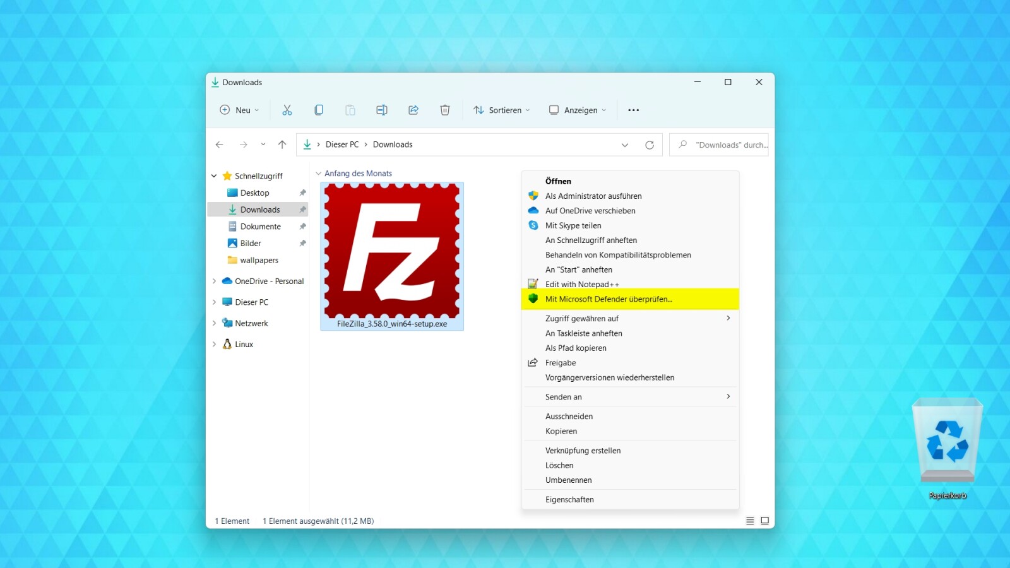
Task: Expand the OneDrive - Personal node
Action: pos(214,281)
